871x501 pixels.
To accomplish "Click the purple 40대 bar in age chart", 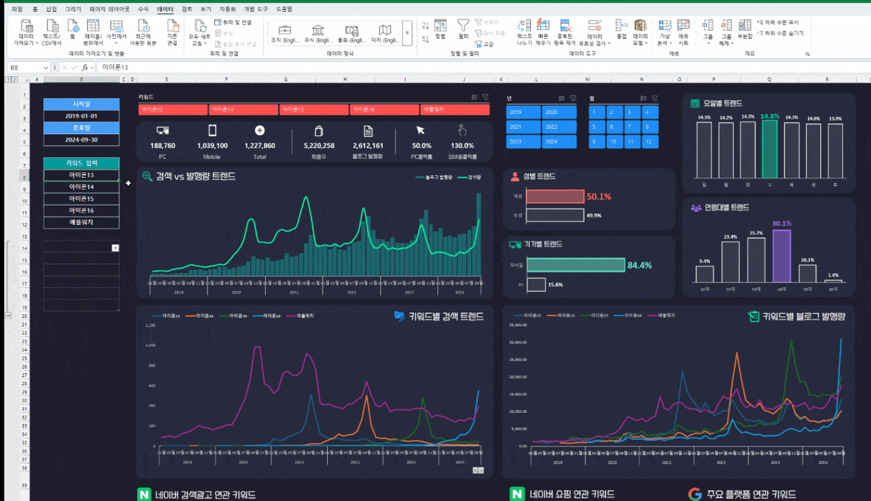I will [781, 256].
